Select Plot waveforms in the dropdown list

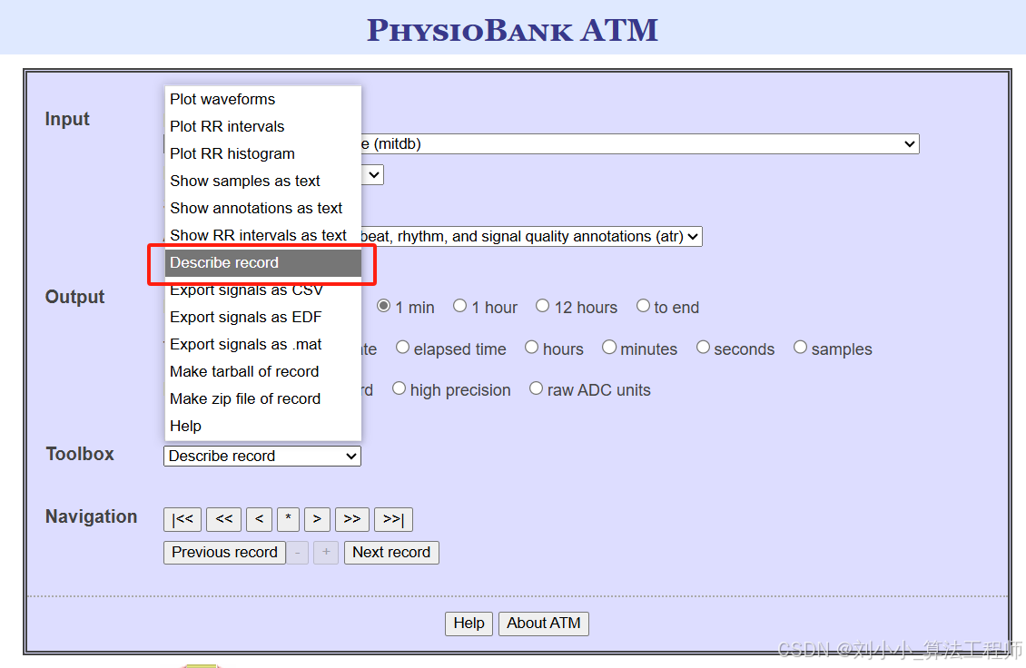tap(262, 99)
